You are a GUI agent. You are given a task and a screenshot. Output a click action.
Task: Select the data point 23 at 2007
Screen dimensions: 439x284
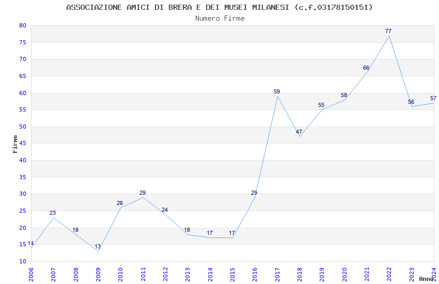pyautogui.click(x=54, y=217)
